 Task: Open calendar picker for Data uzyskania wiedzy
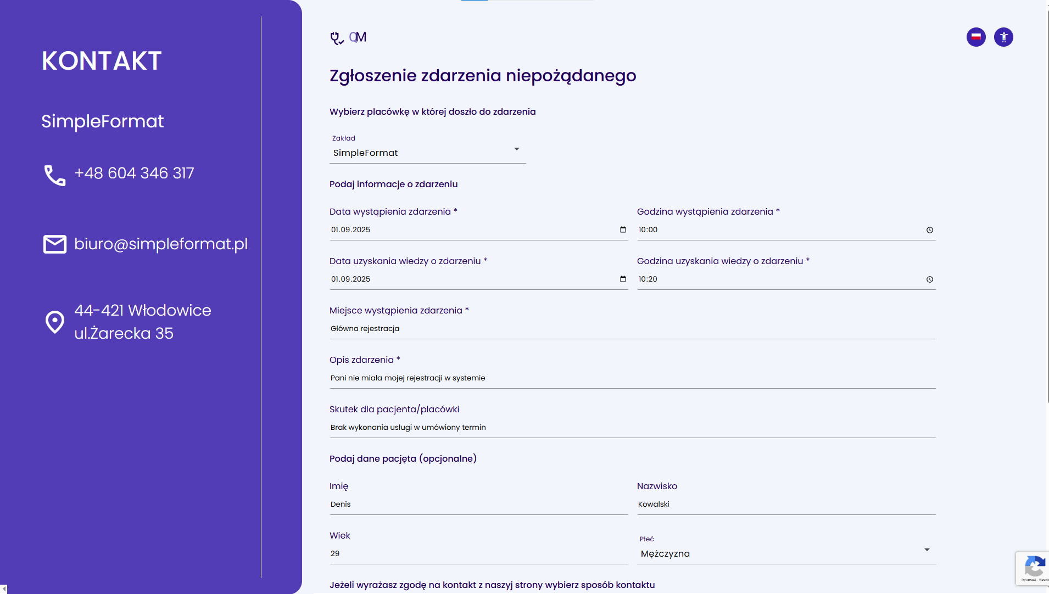pos(623,279)
